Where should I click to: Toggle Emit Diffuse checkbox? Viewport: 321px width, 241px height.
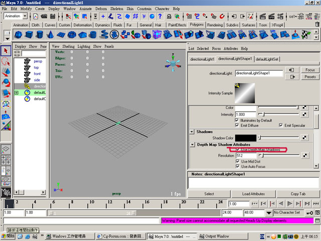pyautogui.click(x=237, y=125)
